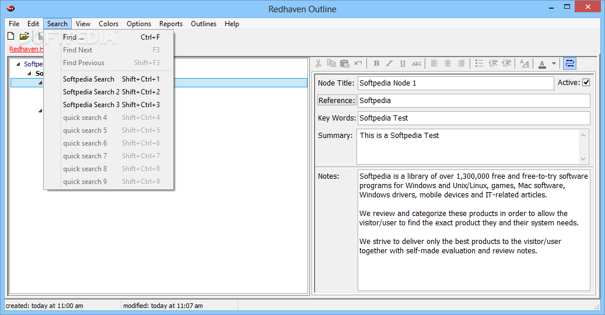Click the Copy icon in editor toolbar
The height and width of the screenshot is (315, 605).
pyautogui.click(x=331, y=63)
